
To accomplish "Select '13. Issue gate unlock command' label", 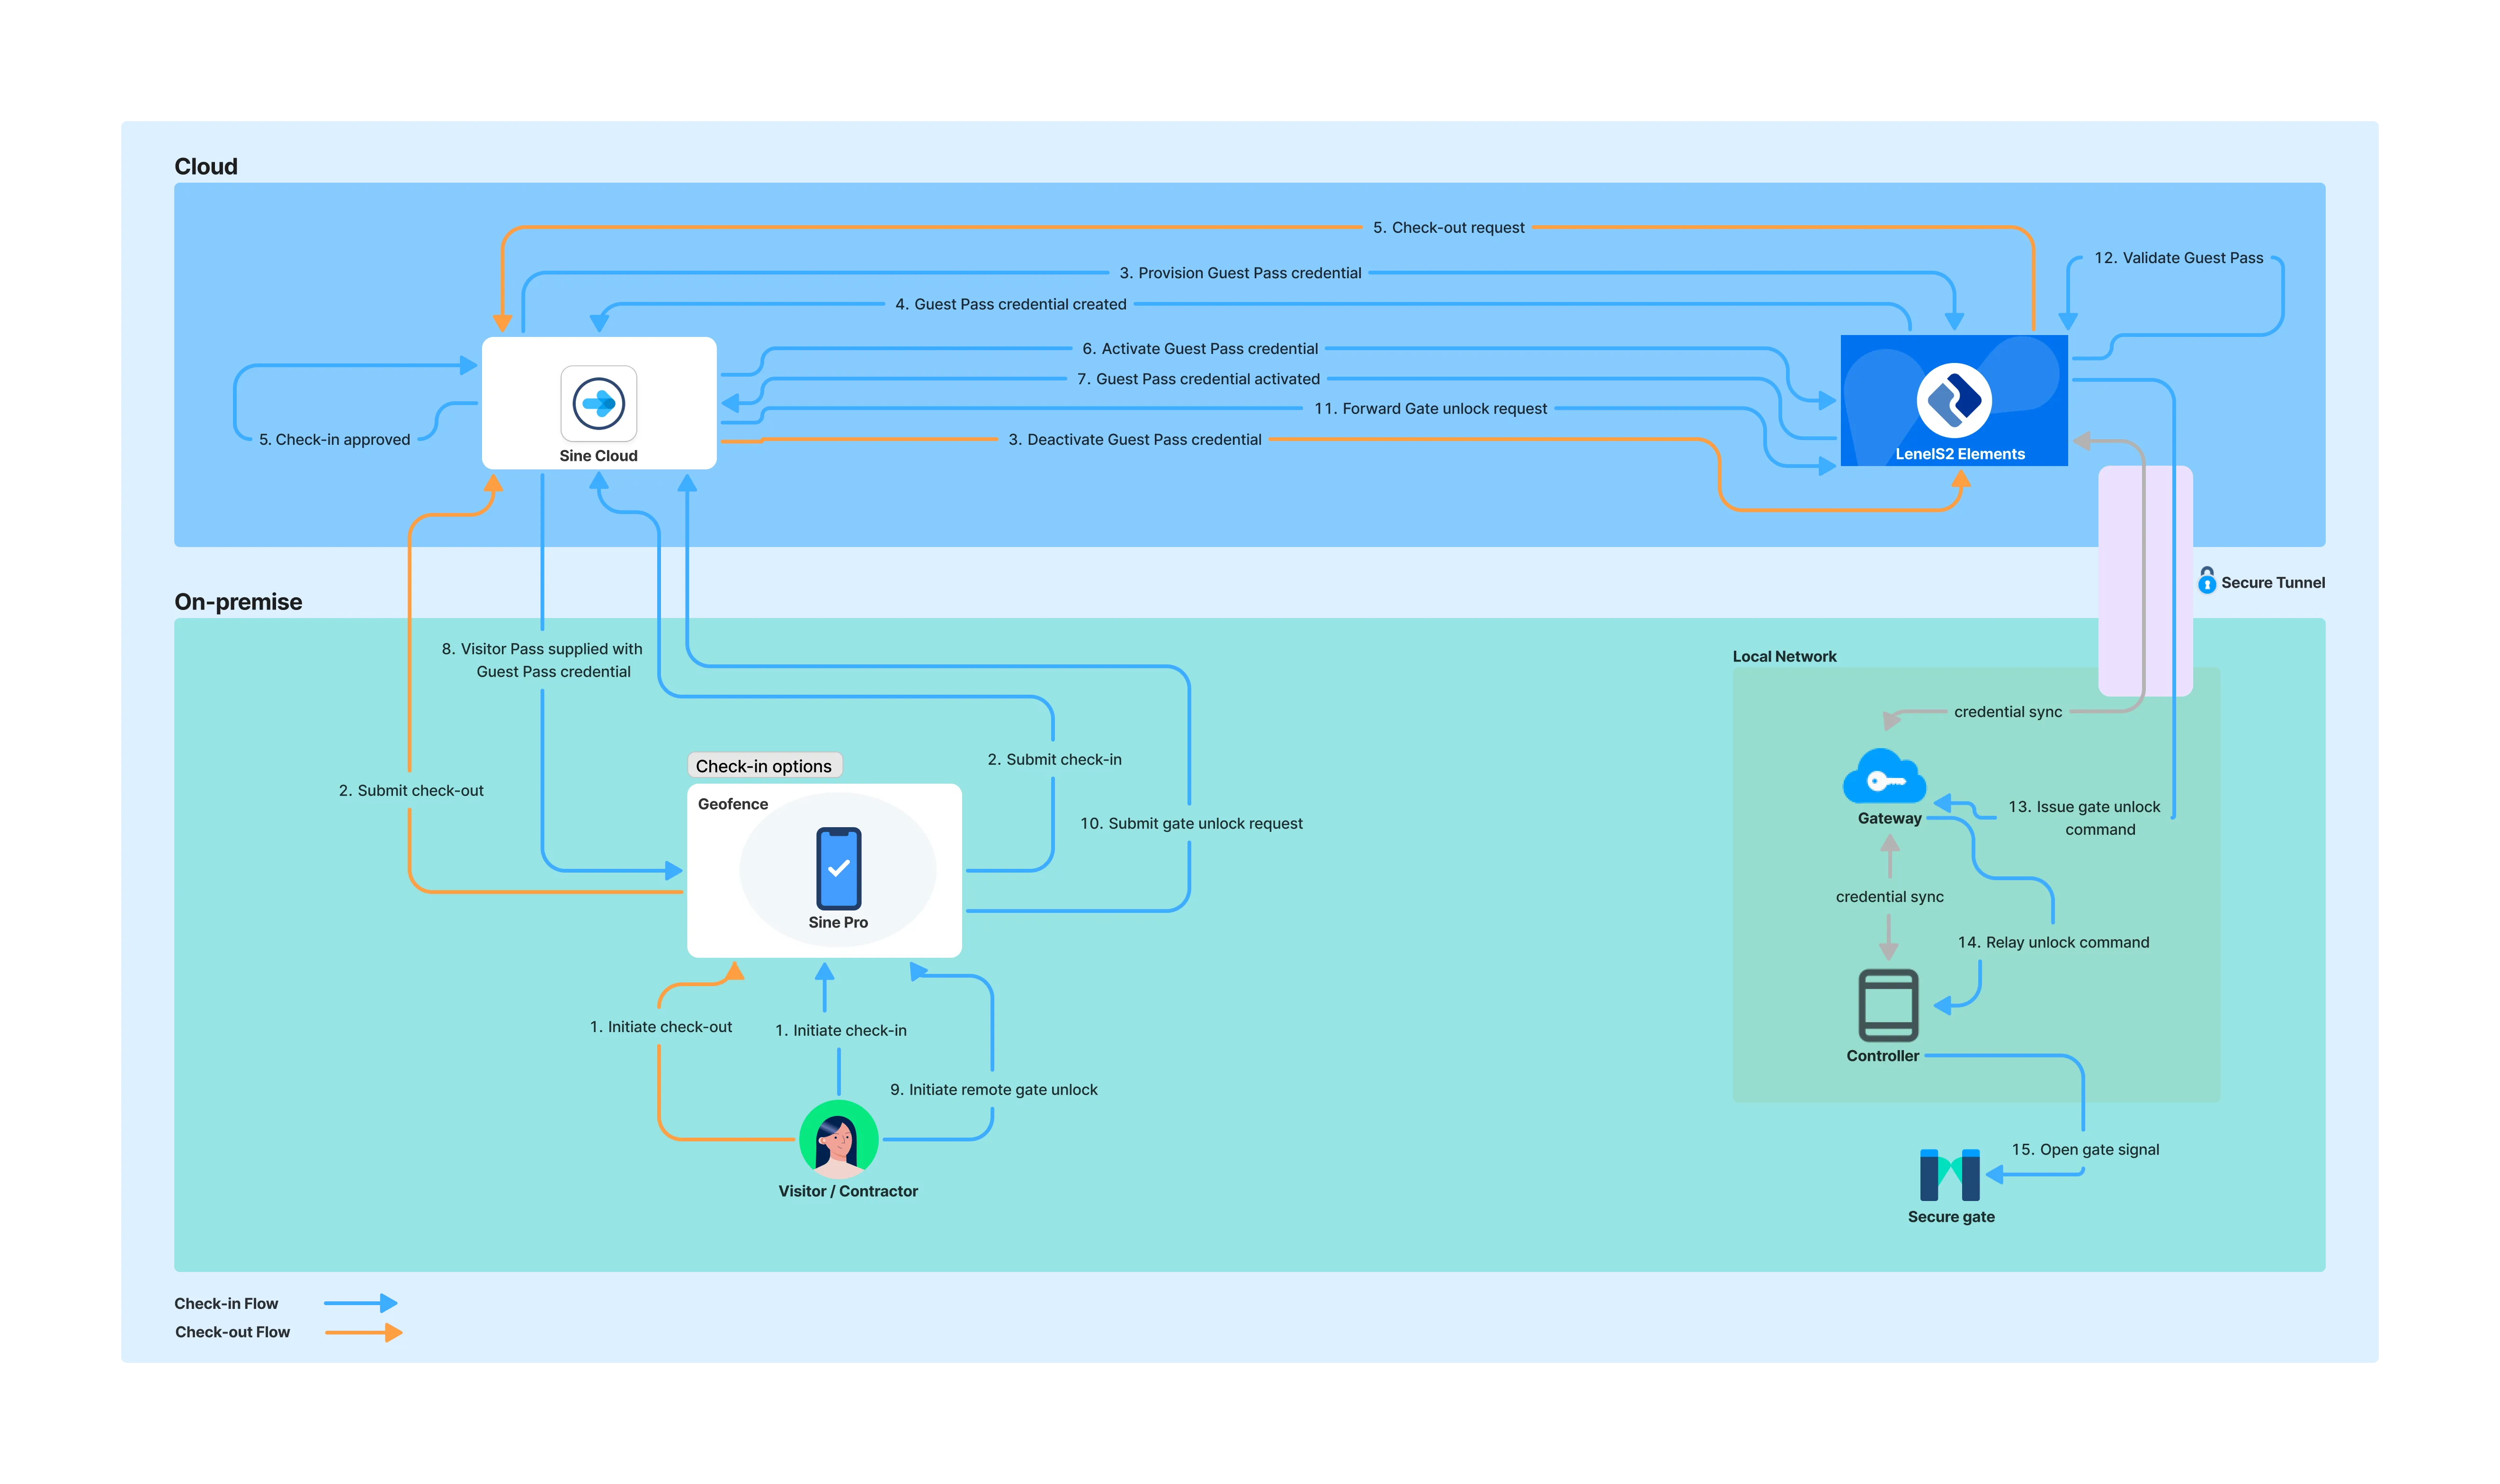I will pos(2084,818).
